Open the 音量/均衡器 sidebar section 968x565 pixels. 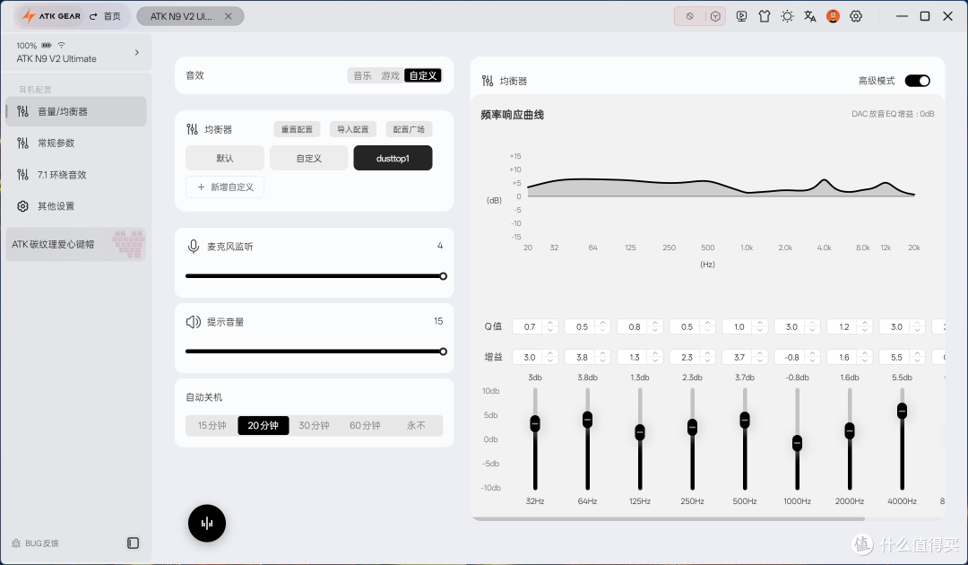tap(76, 112)
